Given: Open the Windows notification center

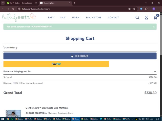Looking at the screenshot, I should click(x=157, y=119).
